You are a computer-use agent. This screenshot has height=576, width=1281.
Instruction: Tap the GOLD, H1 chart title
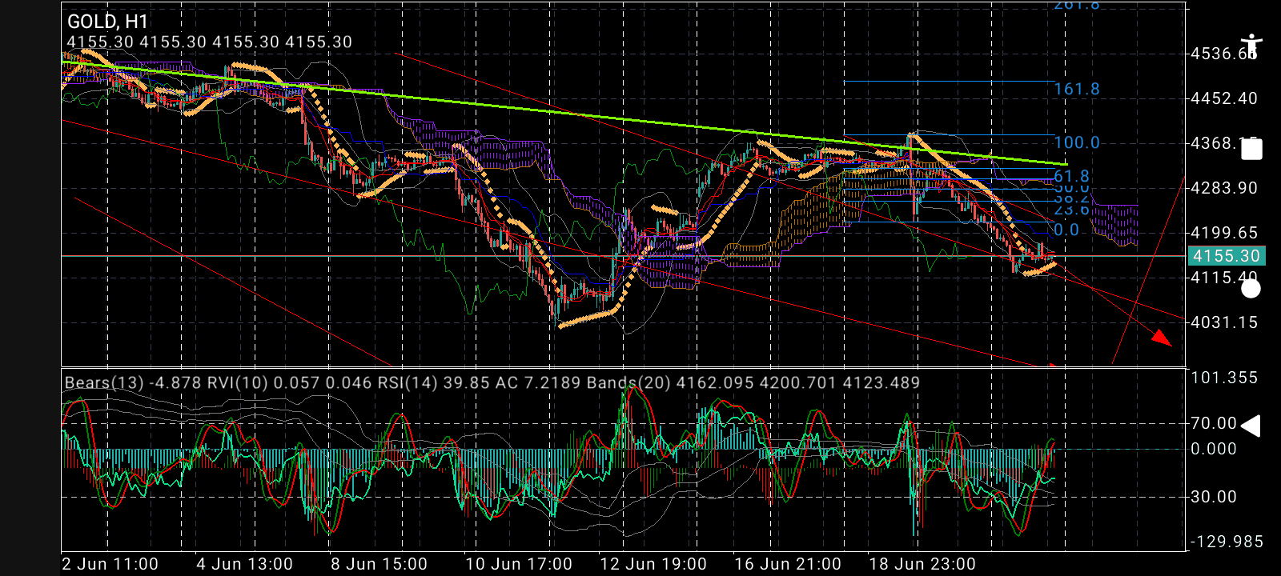[108, 22]
